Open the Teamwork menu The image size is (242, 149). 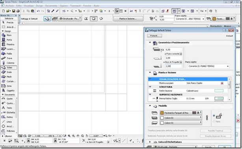pyautogui.click(x=75, y=6)
